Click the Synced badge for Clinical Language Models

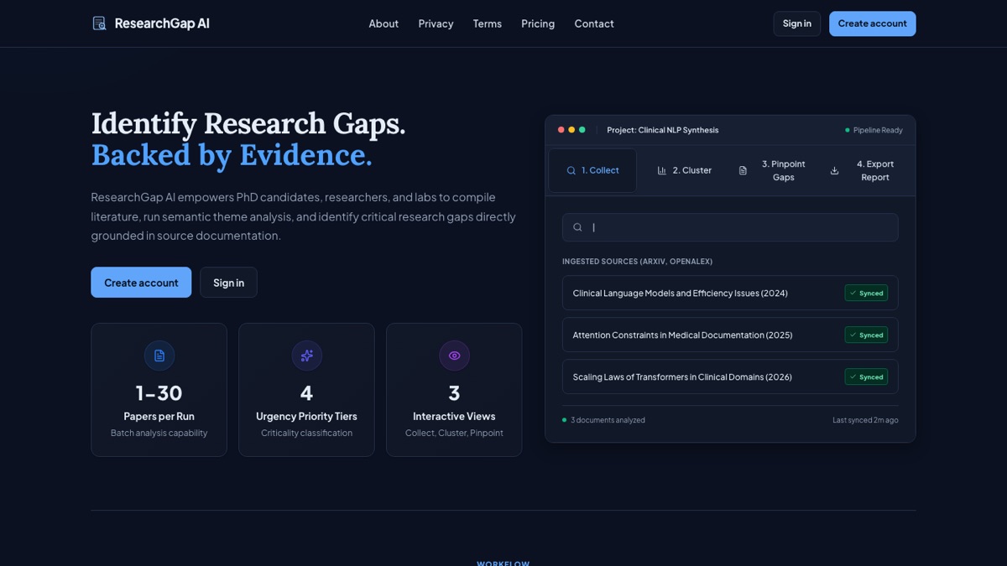[866, 293]
